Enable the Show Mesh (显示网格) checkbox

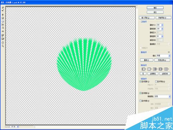click(x=156, y=81)
